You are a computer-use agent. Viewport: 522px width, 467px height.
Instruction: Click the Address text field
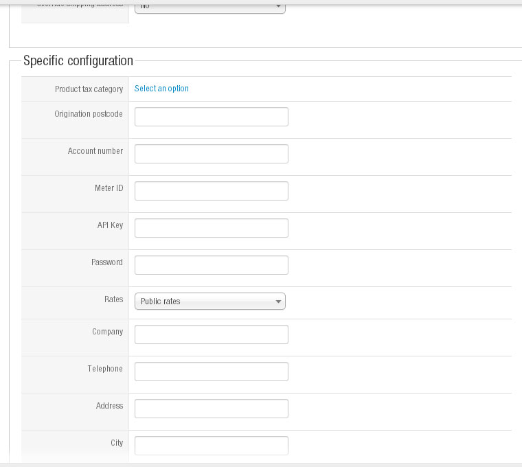(211, 409)
